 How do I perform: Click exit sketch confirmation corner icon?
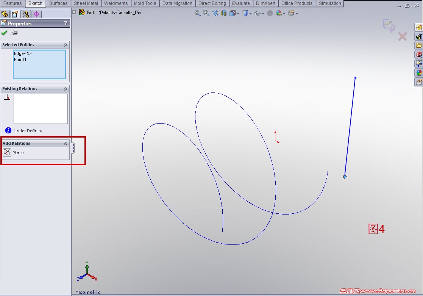click(389, 26)
